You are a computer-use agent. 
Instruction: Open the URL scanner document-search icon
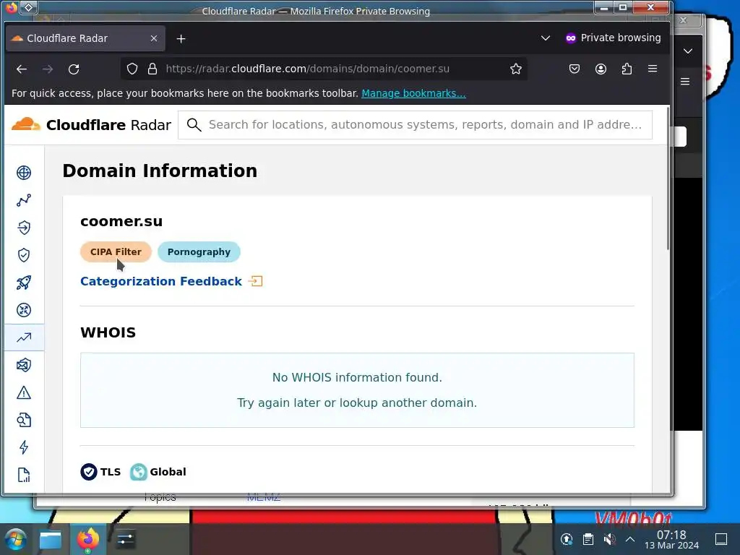(x=24, y=420)
